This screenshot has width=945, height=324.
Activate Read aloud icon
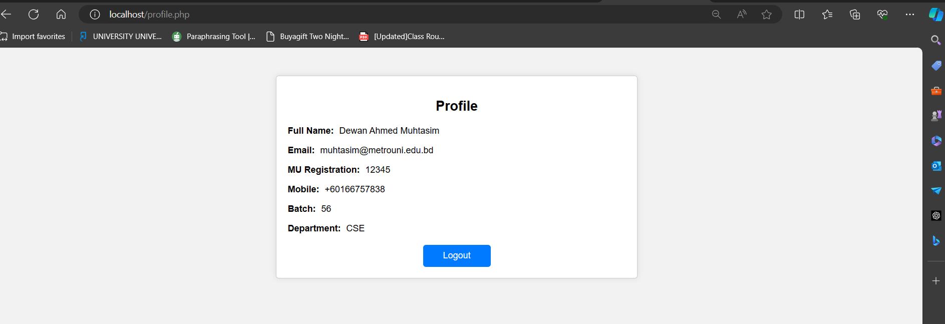point(742,15)
